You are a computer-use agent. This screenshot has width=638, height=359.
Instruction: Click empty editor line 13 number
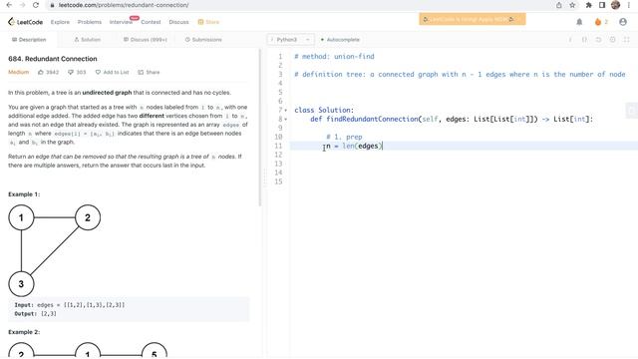coord(278,164)
